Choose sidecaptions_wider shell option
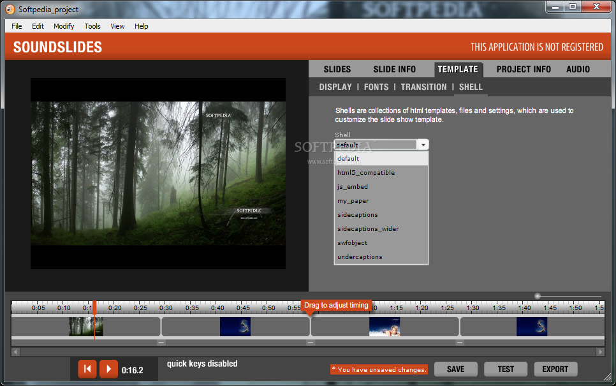 (x=381, y=229)
